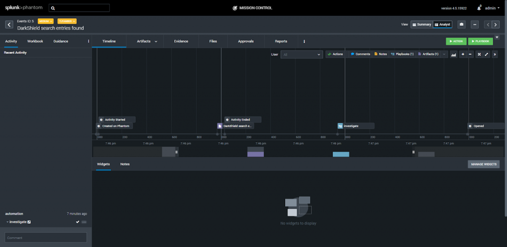The height and width of the screenshot is (247, 507).
Task: Toggle the Notes timeline filter
Action: pyautogui.click(x=381, y=54)
